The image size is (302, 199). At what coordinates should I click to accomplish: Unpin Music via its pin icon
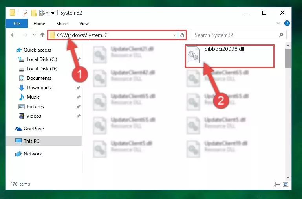[x=79, y=98]
